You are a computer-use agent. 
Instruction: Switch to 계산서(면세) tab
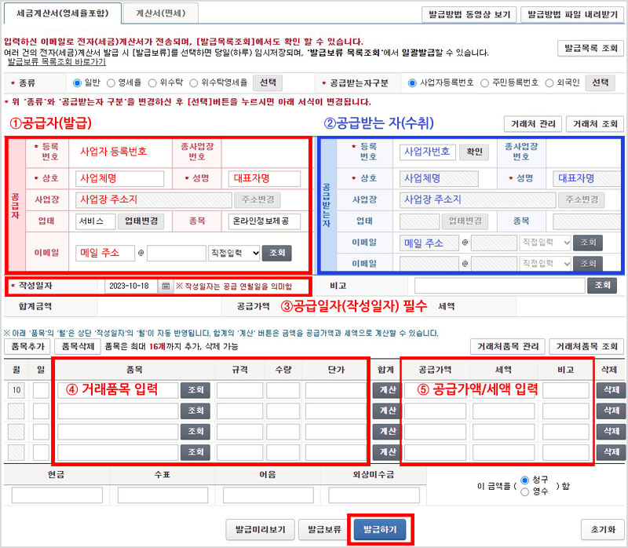coord(161,13)
